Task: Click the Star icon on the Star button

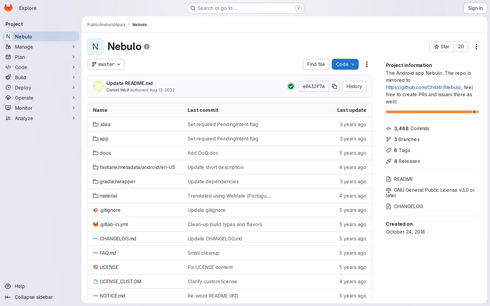Action: point(437,47)
